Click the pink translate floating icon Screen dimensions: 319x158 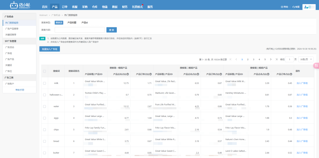pyautogui.click(x=316, y=65)
